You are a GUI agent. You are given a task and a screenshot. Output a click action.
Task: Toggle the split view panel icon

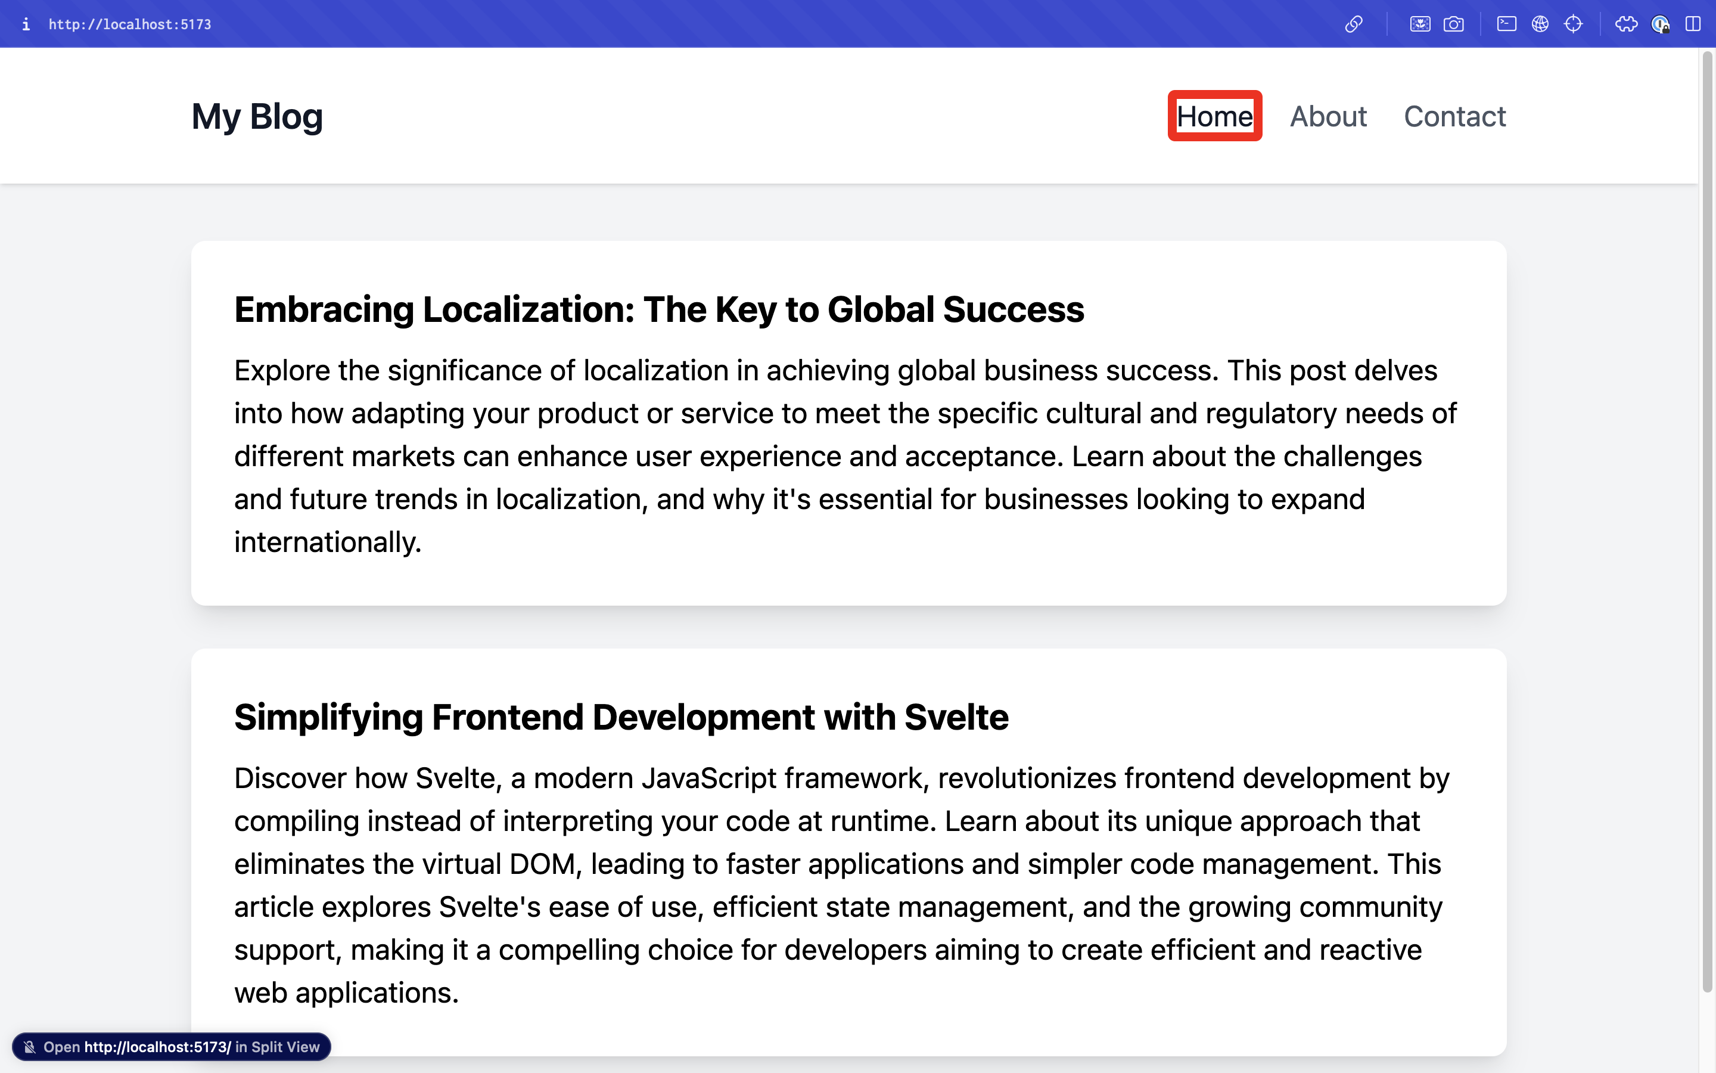coord(1693,24)
